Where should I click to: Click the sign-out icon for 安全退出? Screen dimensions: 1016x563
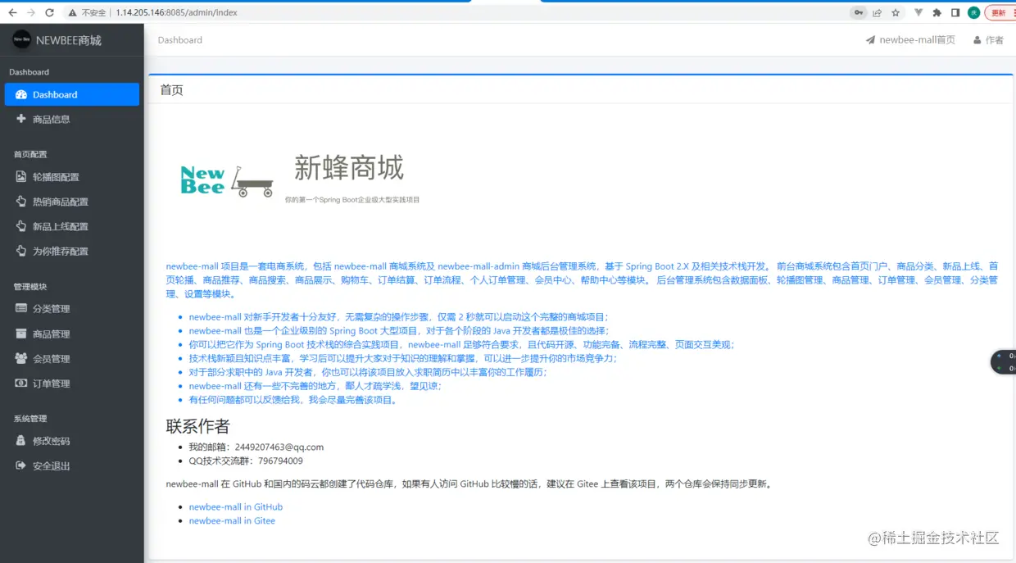(21, 465)
